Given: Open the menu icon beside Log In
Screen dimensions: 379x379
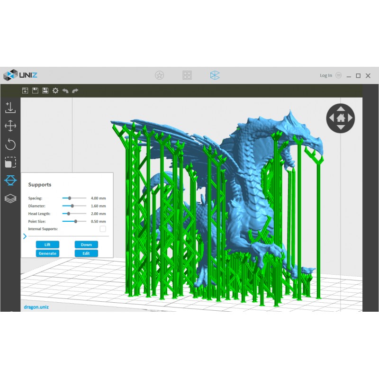Looking at the screenshot, I should coord(338,75).
